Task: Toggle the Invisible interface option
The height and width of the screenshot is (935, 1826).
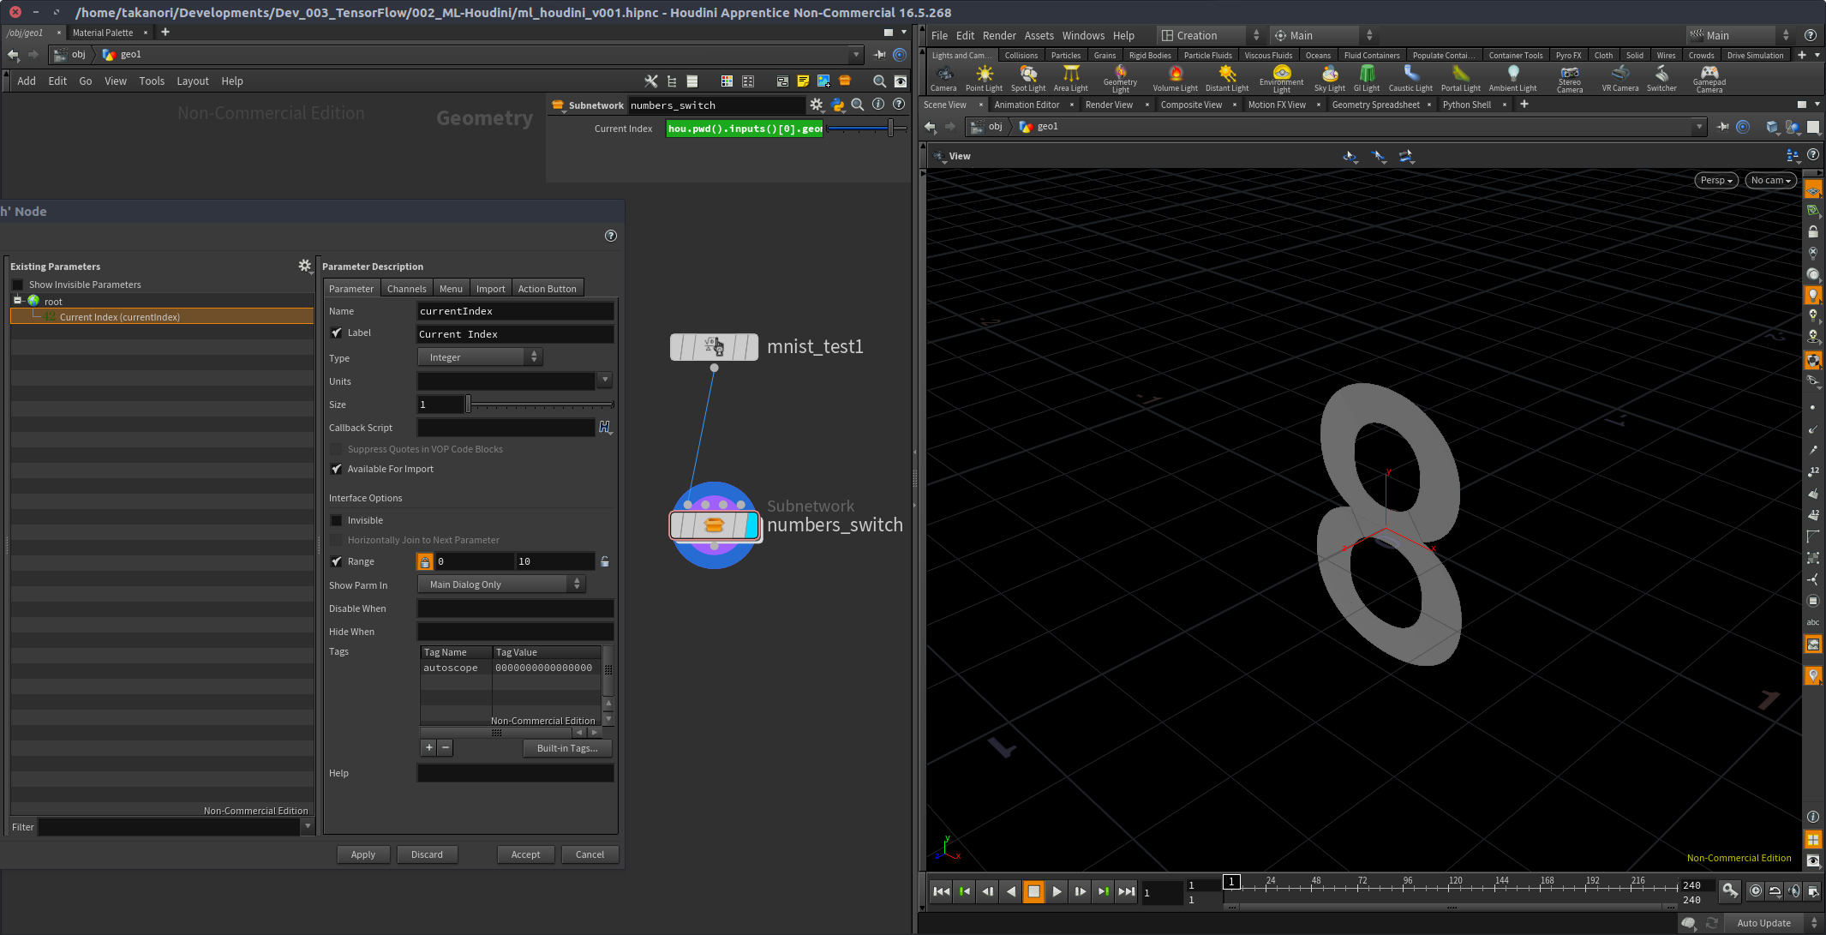Action: [x=337, y=520]
